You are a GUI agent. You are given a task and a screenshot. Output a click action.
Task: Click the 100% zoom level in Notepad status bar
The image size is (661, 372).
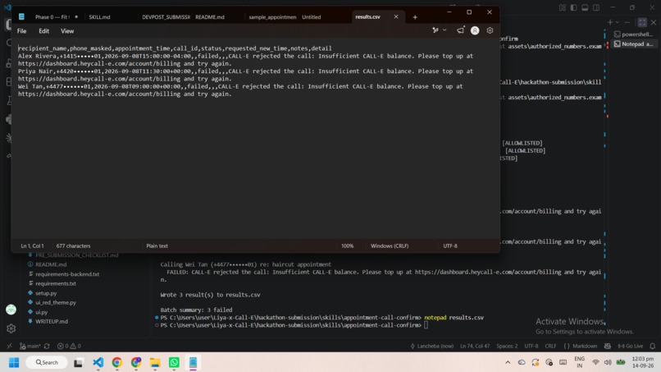coord(348,246)
